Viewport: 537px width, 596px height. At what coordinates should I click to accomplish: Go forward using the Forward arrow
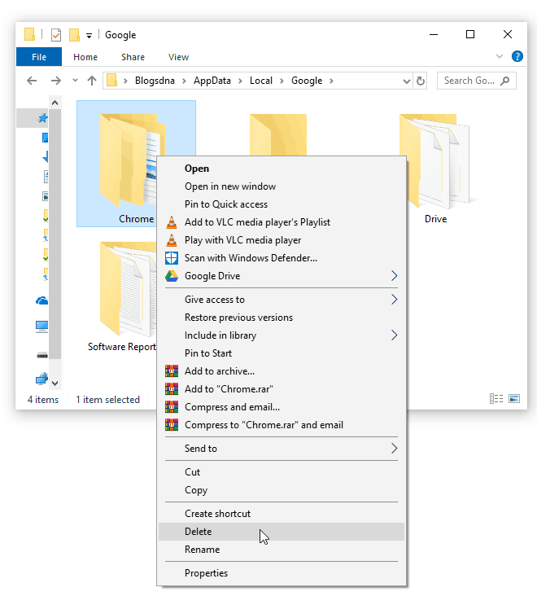(56, 81)
